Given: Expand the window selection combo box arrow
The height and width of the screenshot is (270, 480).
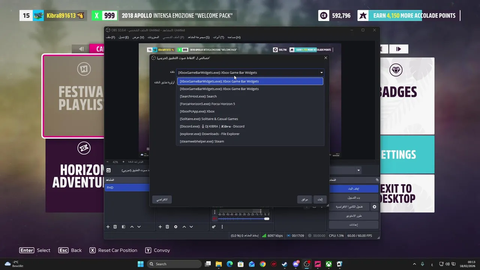Looking at the screenshot, I should pos(321,73).
